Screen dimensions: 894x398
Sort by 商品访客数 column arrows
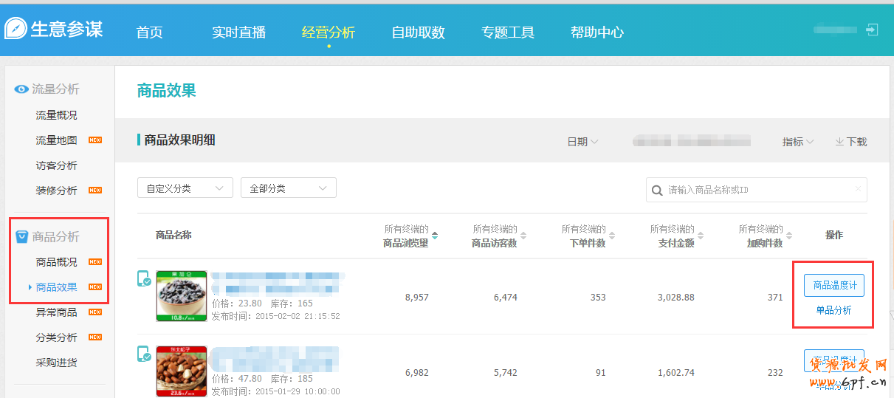(x=523, y=236)
